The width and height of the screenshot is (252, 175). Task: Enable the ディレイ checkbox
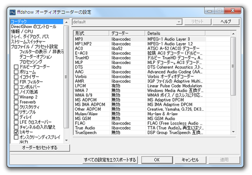click(16, 117)
